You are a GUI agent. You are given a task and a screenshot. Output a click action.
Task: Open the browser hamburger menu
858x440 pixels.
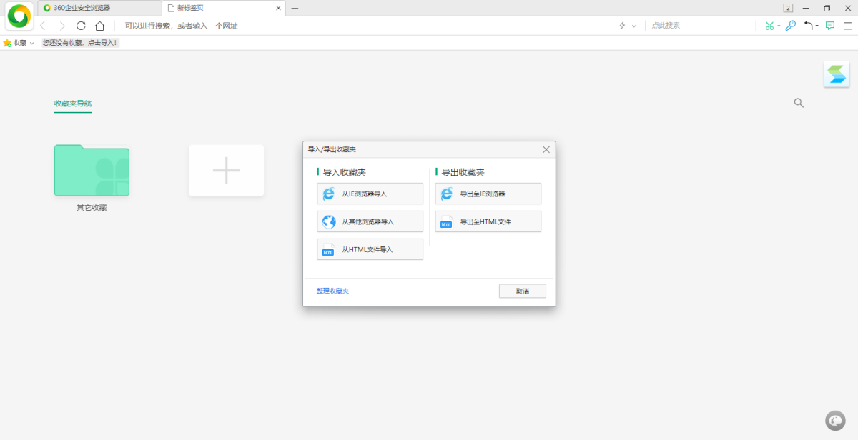(x=848, y=26)
